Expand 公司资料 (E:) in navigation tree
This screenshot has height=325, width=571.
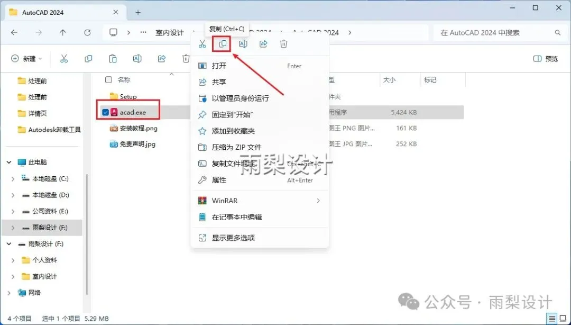[13, 211]
